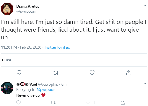Like Vael's "Never give up" reply
The height and width of the screenshot is (106, 148).
(x=88, y=103)
